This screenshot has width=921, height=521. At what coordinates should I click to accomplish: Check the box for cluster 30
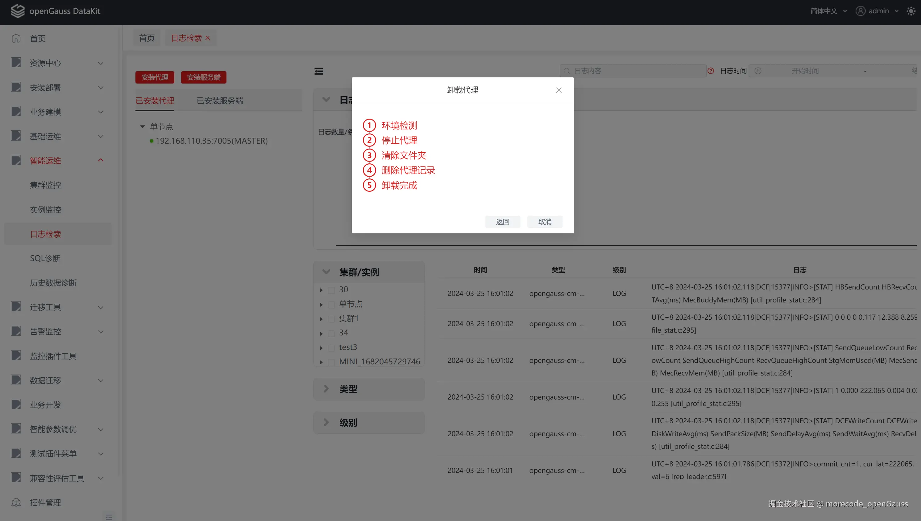[x=332, y=290]
